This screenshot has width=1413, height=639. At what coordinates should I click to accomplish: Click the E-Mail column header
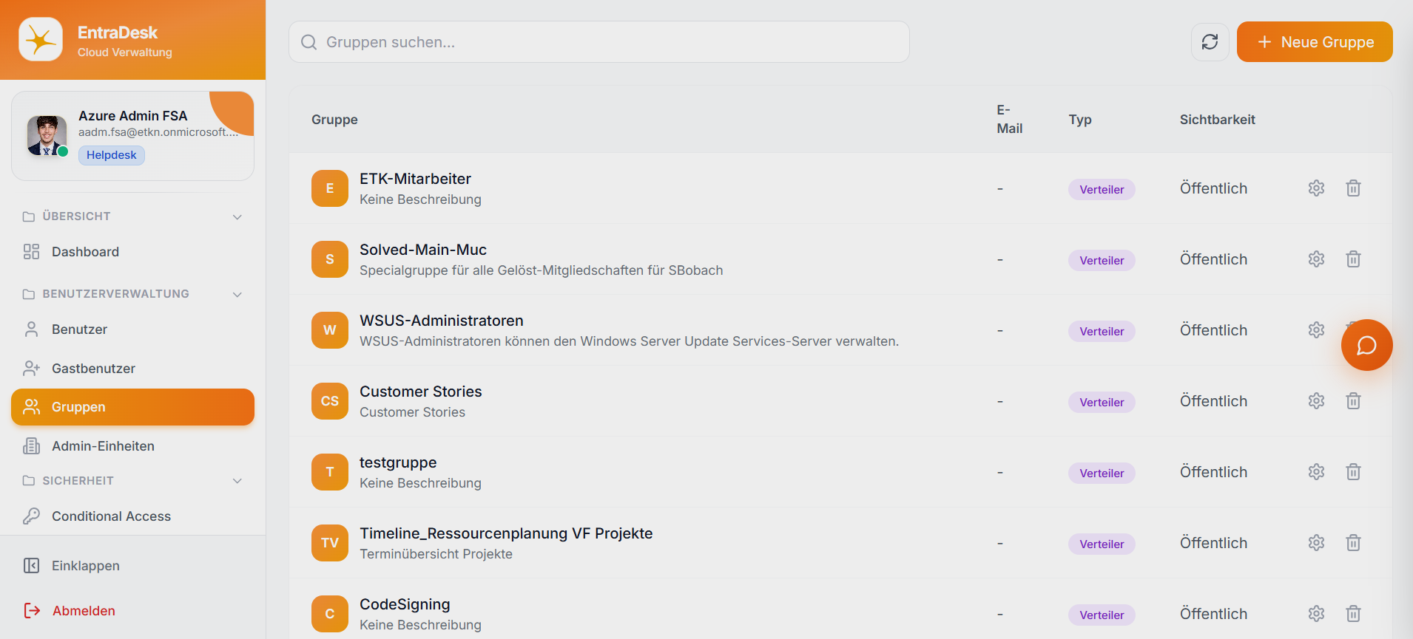coord(1010,119)
